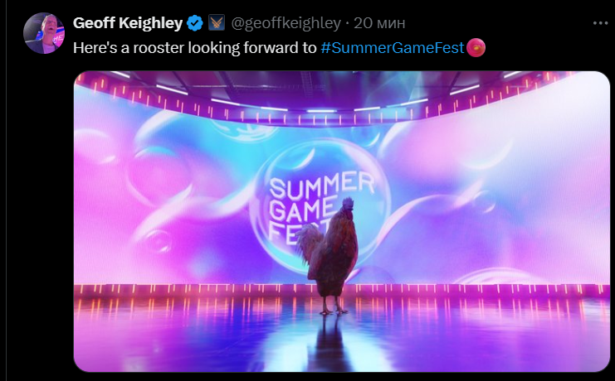Click the gold affiliate badge beside the name

coord(216,22)
